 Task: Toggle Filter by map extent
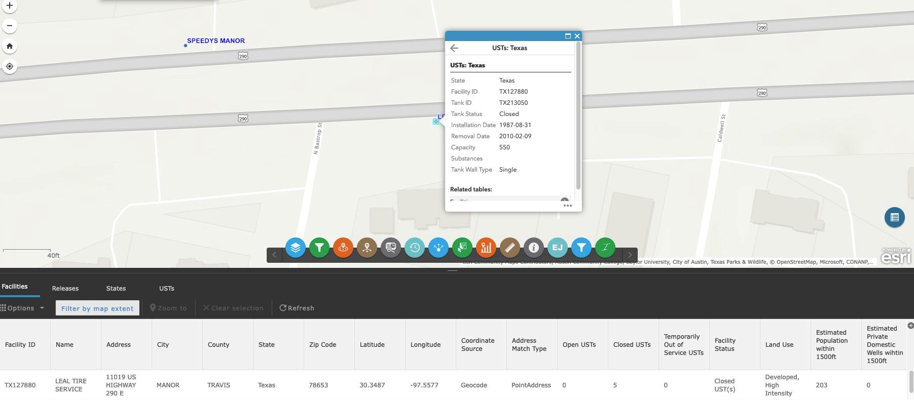coord(97,308)
